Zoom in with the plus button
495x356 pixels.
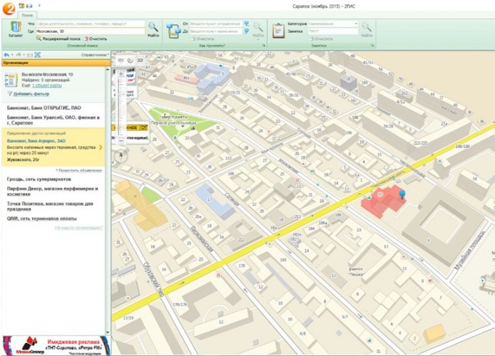click(x=121, y=73)
